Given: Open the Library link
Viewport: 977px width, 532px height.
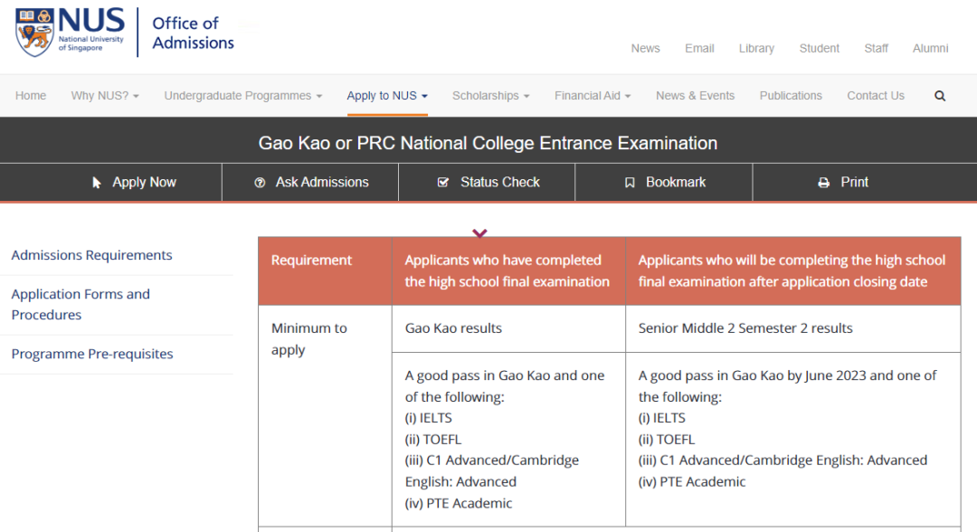Looking at the screenshot, I should click(756, 49).
